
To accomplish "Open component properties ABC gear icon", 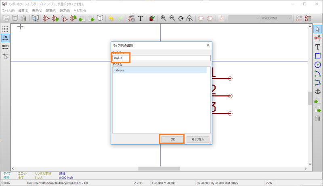I will 132,19.
